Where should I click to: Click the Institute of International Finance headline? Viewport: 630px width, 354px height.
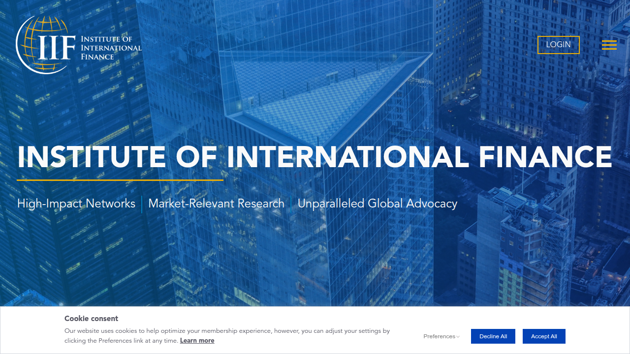(315, 157)
